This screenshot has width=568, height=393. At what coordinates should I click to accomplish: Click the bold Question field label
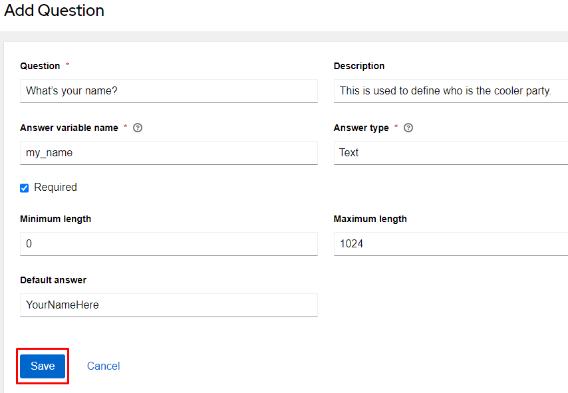[40, 66]
